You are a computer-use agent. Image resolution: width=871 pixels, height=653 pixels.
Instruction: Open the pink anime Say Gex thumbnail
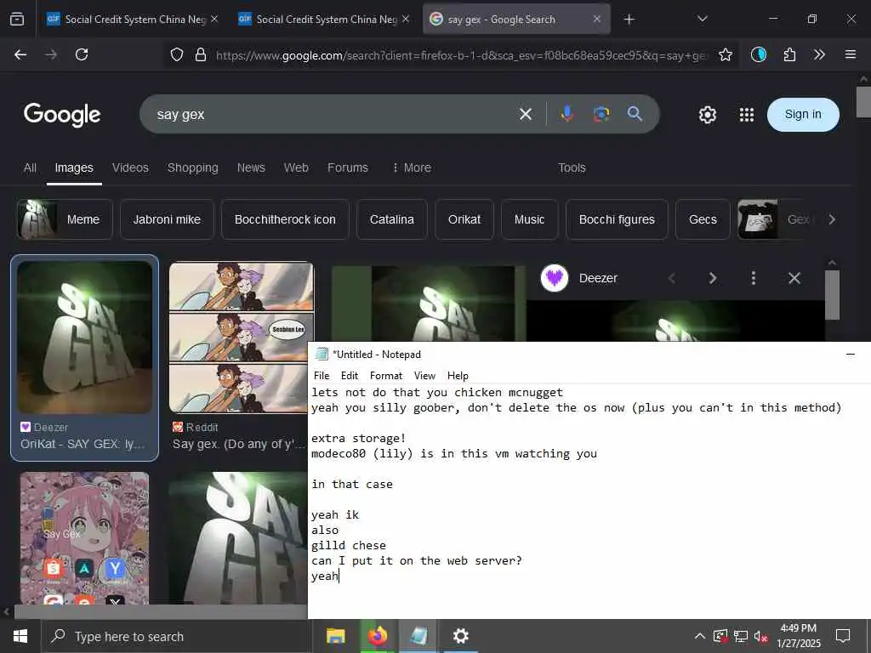click(84, 537)
